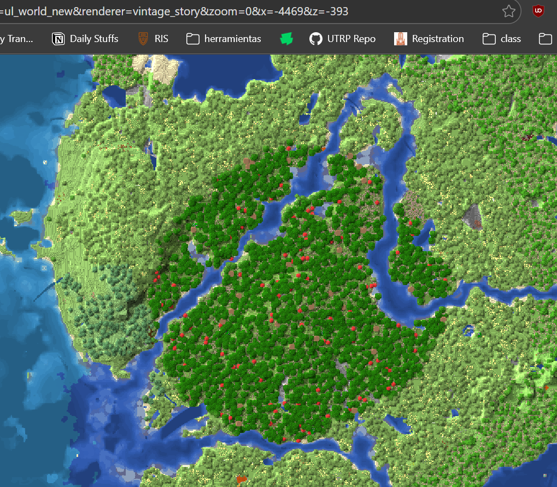
Task: Open the unlabeled bookmarks folder after class
Action: click(x=546, y=39)
